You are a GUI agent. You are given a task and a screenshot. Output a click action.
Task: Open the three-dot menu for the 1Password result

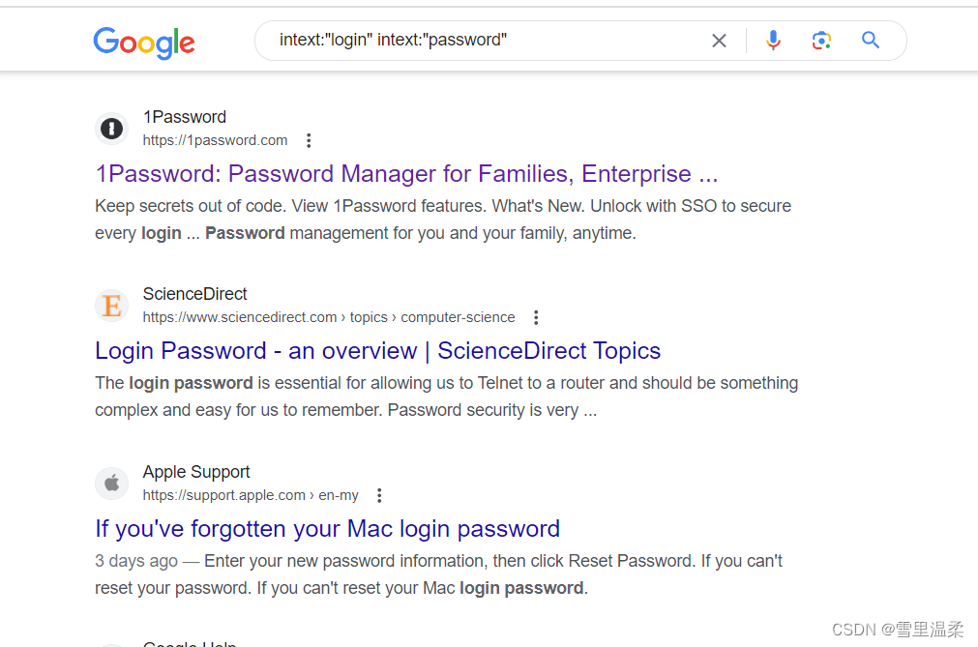coord(308,139)
